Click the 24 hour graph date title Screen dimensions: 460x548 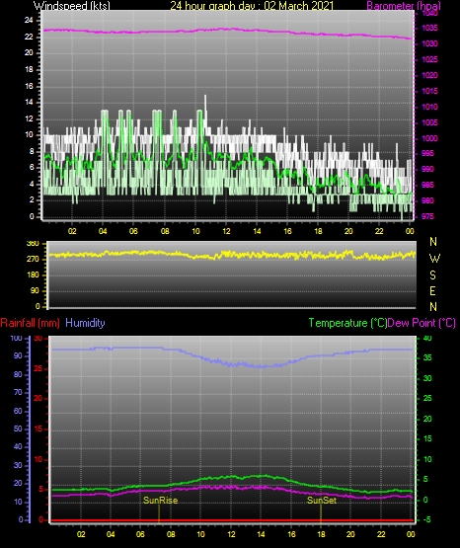252,5
